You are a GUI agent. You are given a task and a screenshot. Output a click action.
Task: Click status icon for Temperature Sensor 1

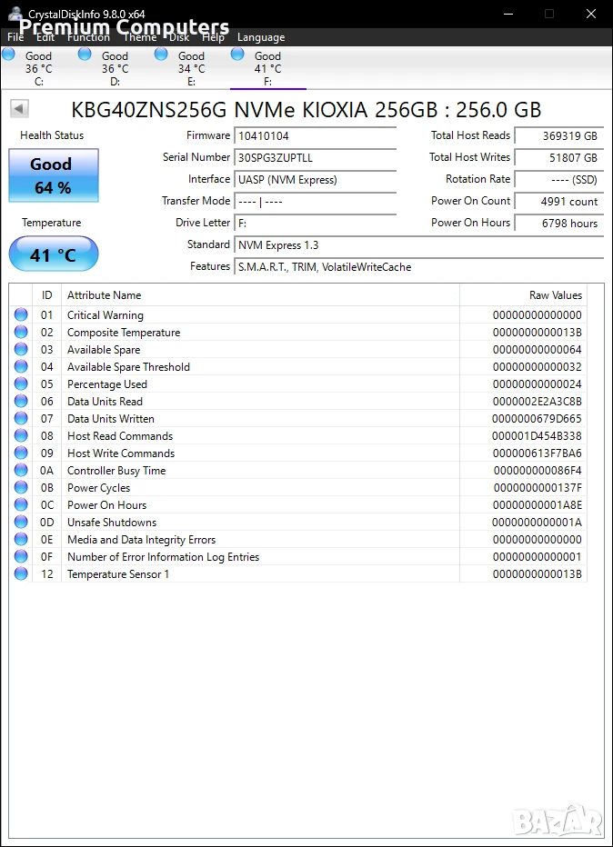point(21,573)
